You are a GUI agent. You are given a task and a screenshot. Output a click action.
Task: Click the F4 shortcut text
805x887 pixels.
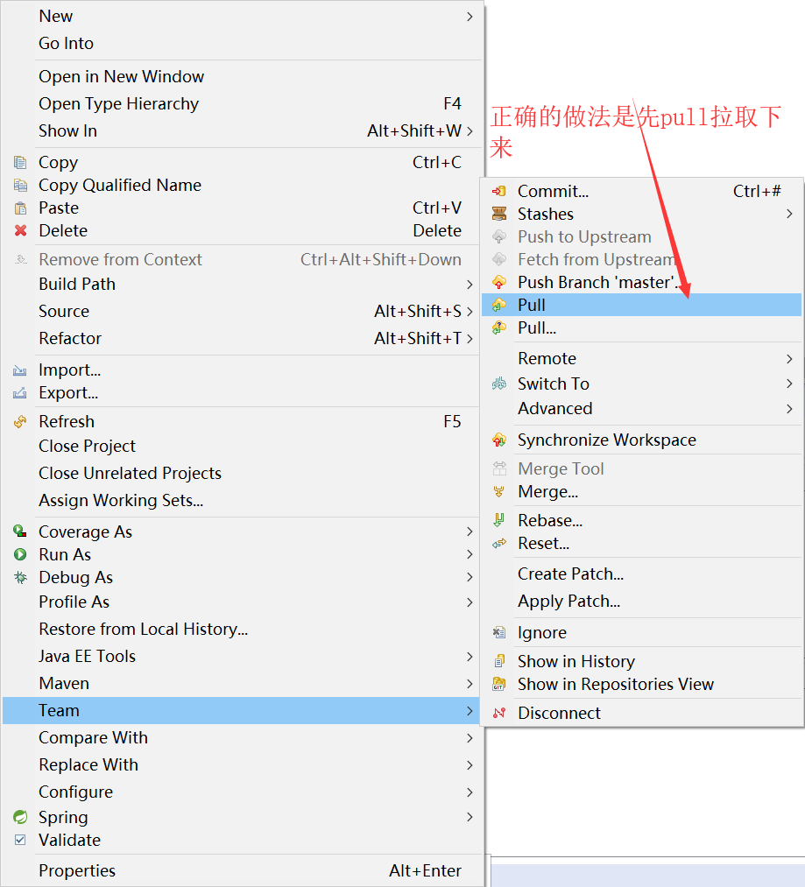452,103
